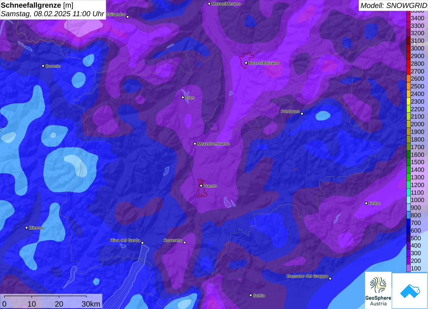Select the Mezzolombardo marker dot

click(x=195, y=144)
